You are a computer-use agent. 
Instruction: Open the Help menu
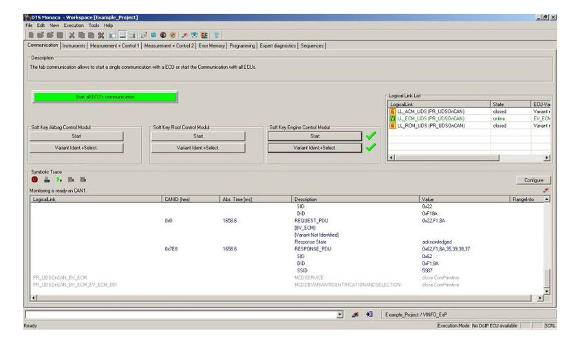coord(108,25)
